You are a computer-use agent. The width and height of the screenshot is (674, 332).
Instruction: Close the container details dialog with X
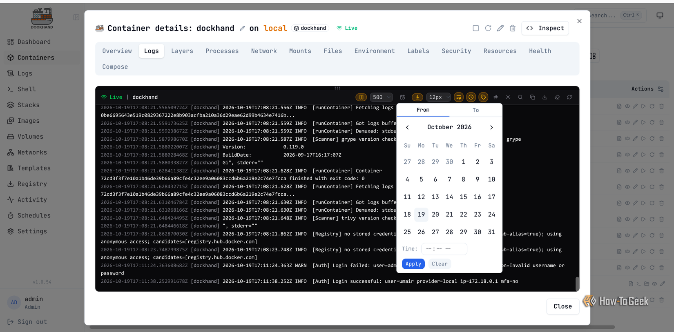[579, 21]
